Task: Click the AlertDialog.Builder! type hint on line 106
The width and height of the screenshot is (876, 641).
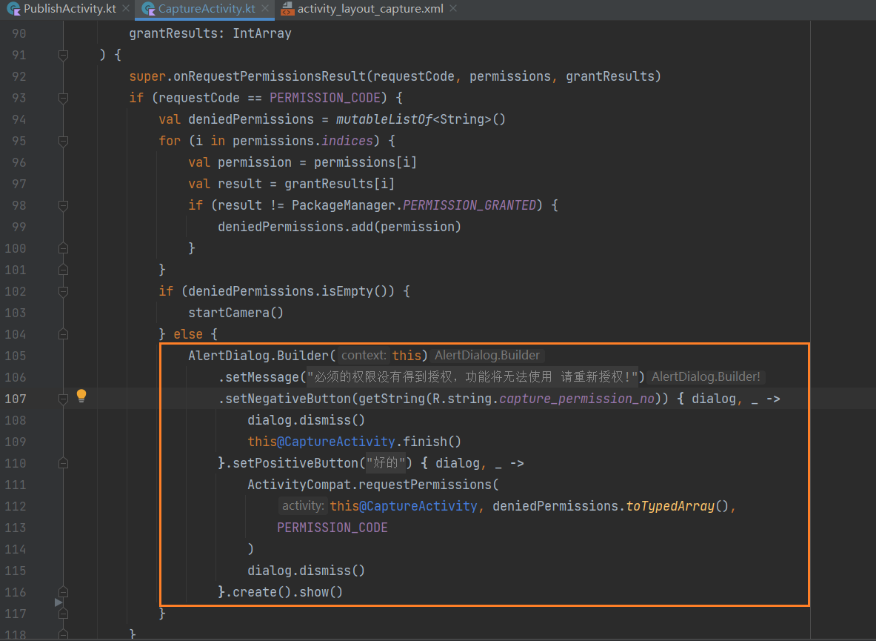Action: point(706,377)
